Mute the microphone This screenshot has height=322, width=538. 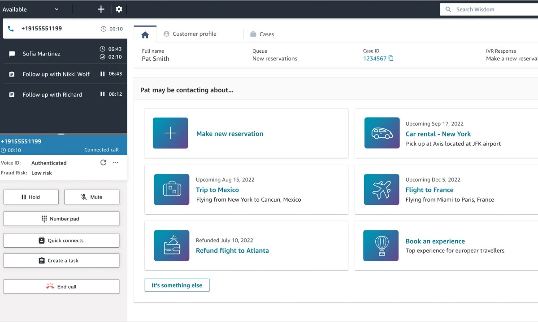click(91, 197)
